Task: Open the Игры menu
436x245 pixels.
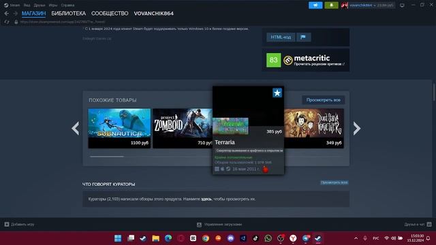Action: tap(53, 5)
